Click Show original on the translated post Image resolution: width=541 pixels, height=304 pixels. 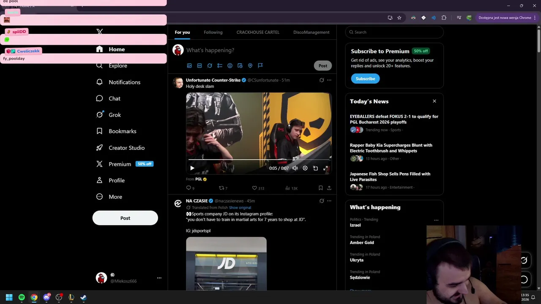(x=240, y=208)
